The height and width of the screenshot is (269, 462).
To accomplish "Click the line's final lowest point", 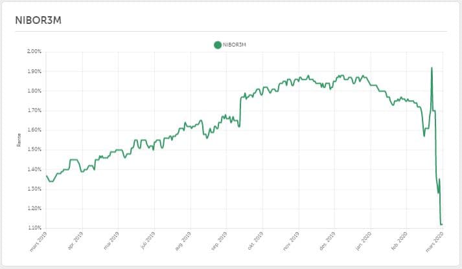I will [x=441, y=224].
